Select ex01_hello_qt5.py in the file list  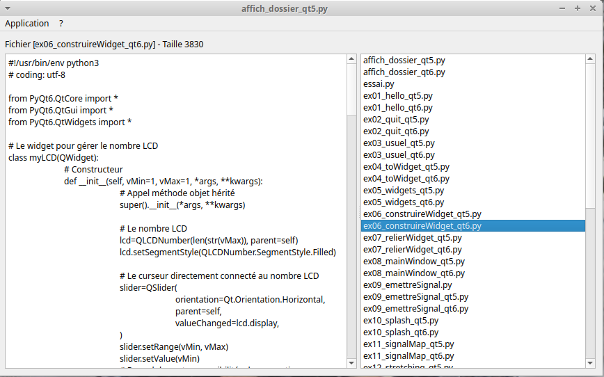(398, 96)
